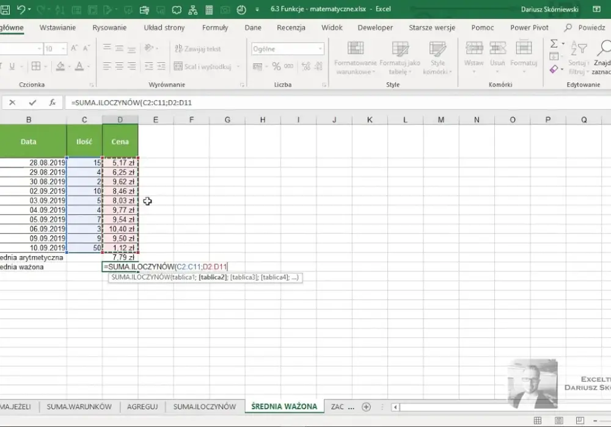Apply accounting number format

[258, 66]
